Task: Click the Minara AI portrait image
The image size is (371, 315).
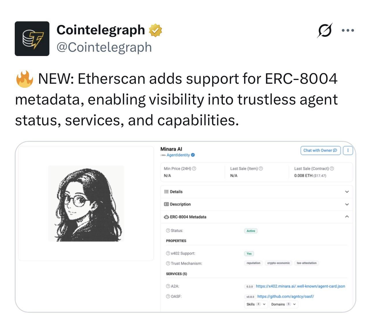Action: [86, 204]
